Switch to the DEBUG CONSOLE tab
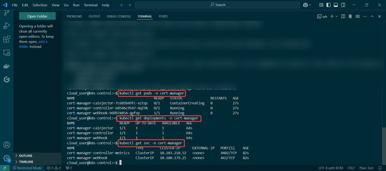This screenshot has width=386, height=171. tap(119, 17)
